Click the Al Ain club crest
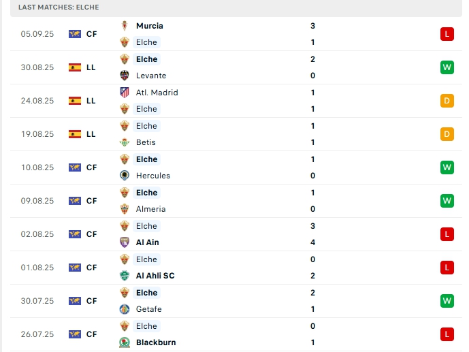 pyautogui.click(x=125, y=242)
